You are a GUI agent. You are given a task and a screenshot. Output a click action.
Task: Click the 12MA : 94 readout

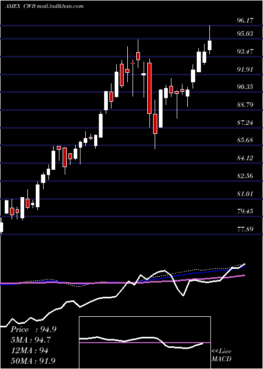point(29,351)
